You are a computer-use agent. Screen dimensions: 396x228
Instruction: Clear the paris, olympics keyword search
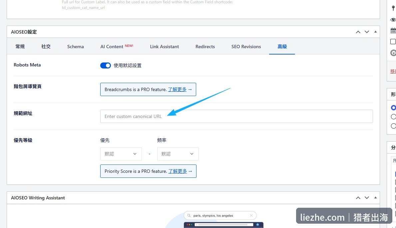coord(251,215)
